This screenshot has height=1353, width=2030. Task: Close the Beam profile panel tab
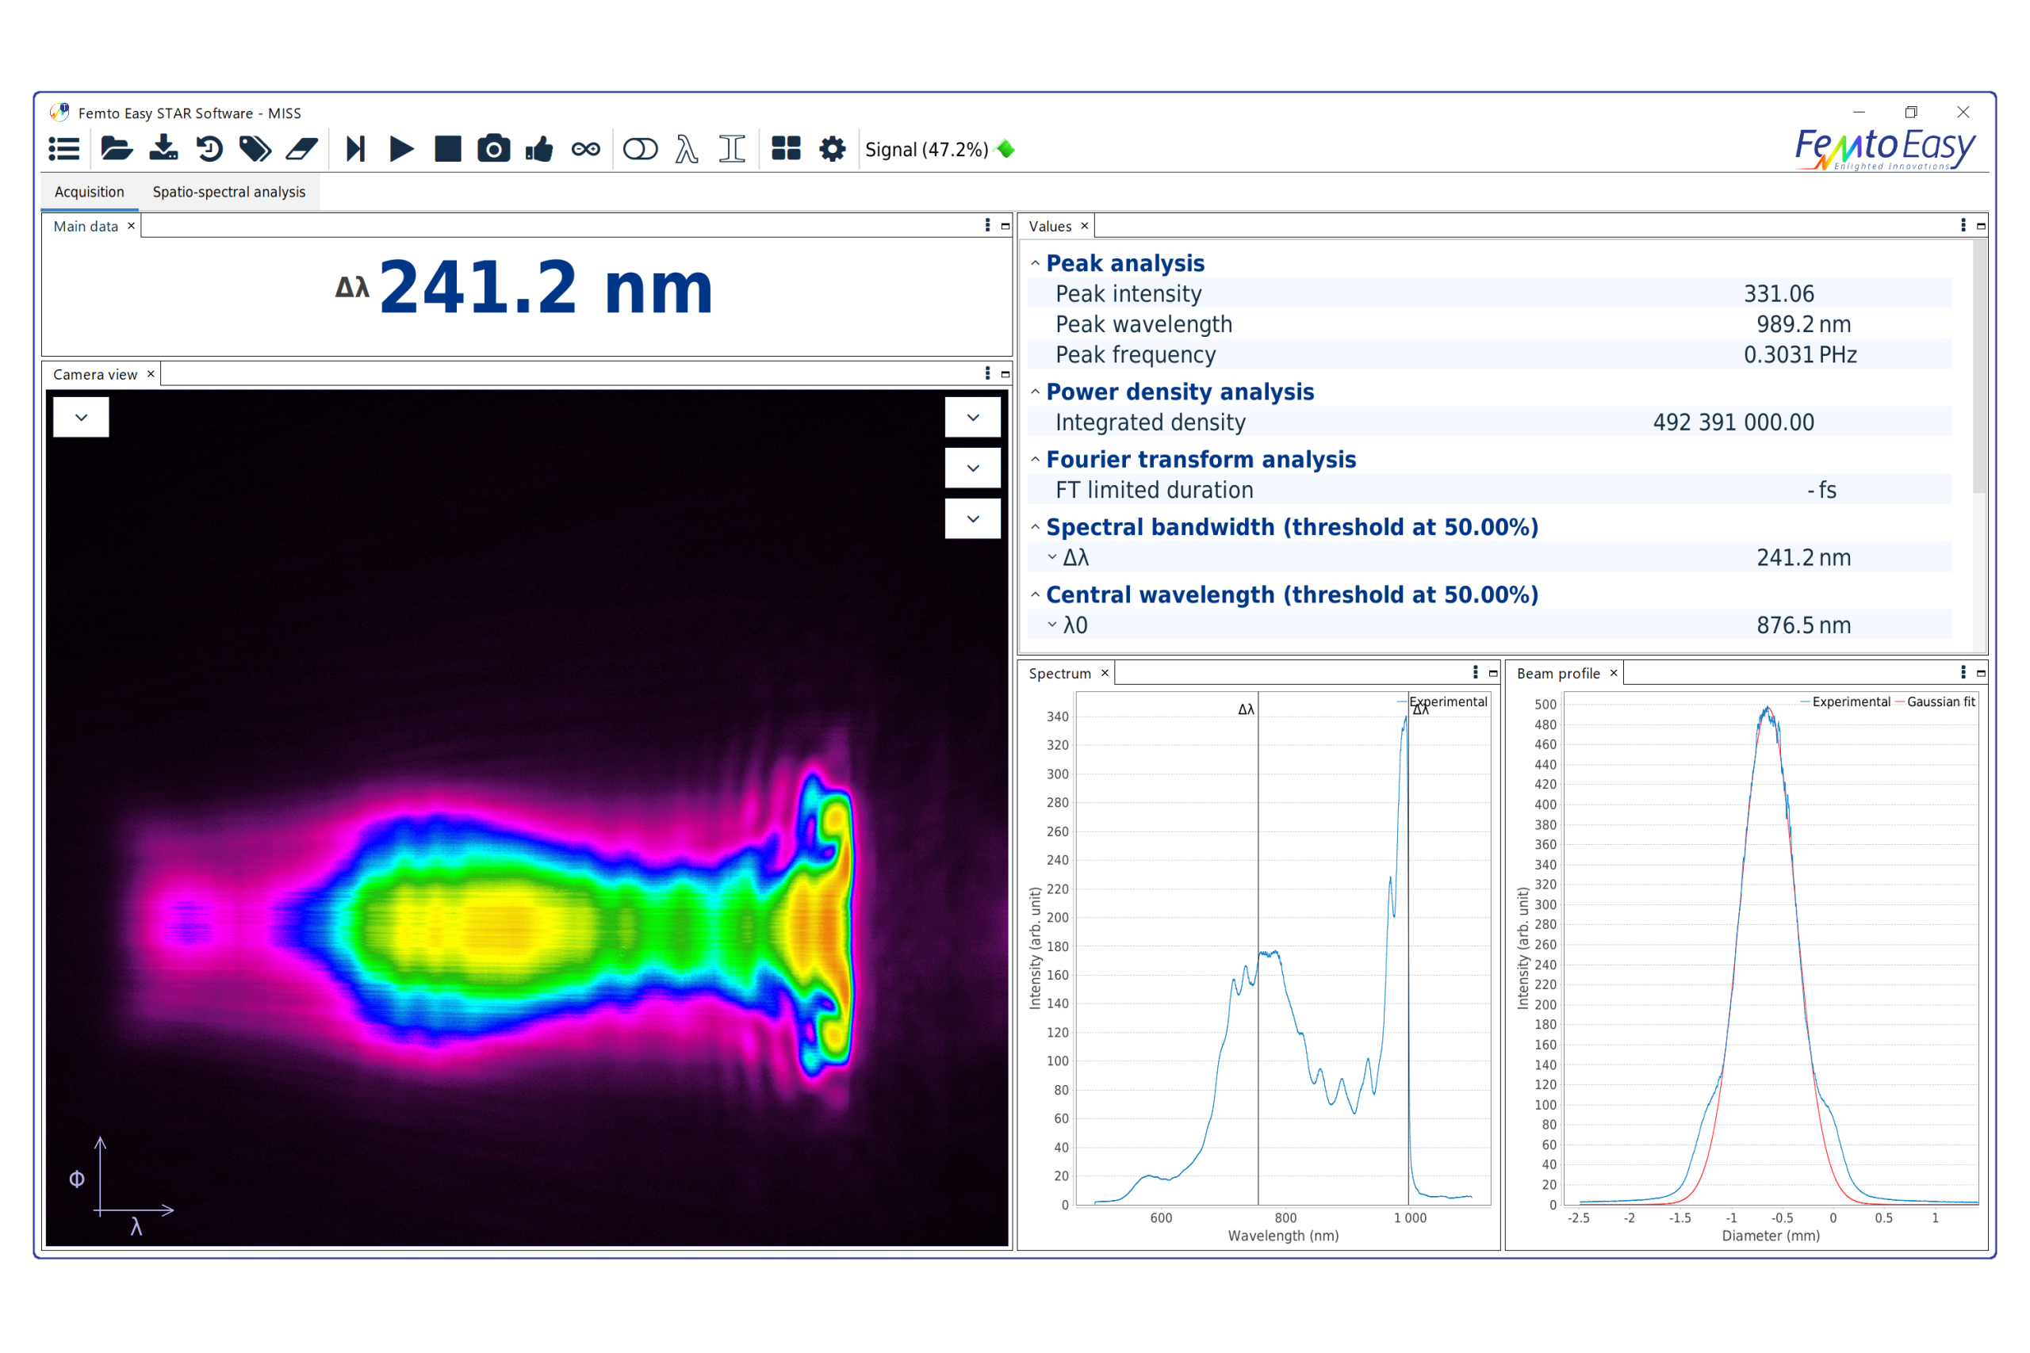coord(1613,673)
